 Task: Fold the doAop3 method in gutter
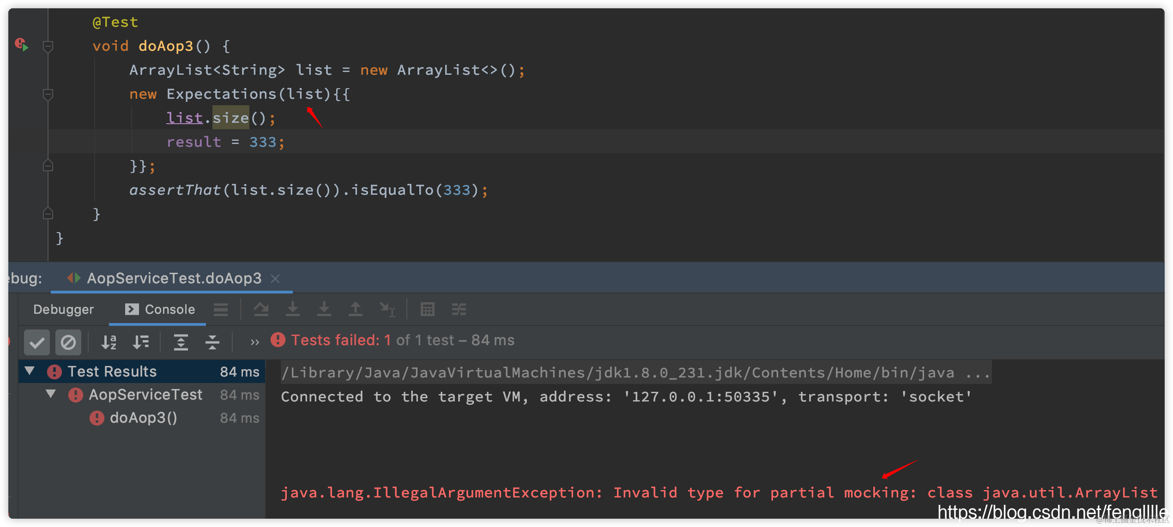coord(48,46)
